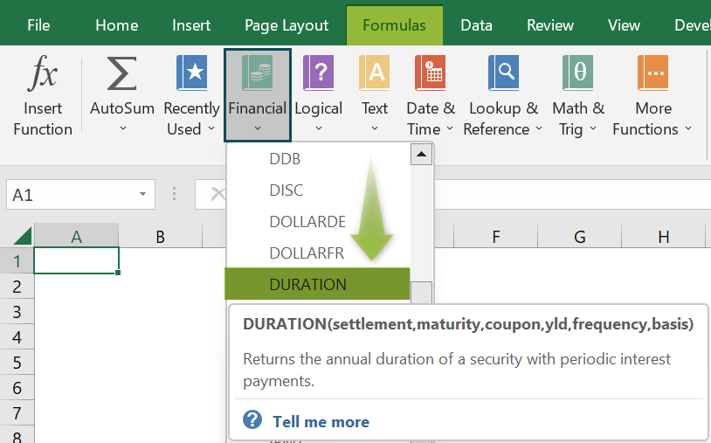The width and height of the screenshot is (711, 443).
Task: Select row 4 header
Action: coord(17,337)
